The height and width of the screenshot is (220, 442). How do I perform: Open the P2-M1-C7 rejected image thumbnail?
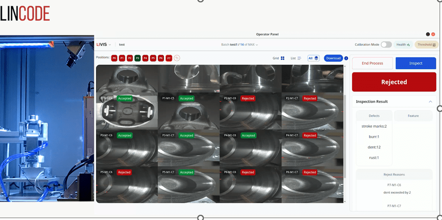[x=312, y=111]
